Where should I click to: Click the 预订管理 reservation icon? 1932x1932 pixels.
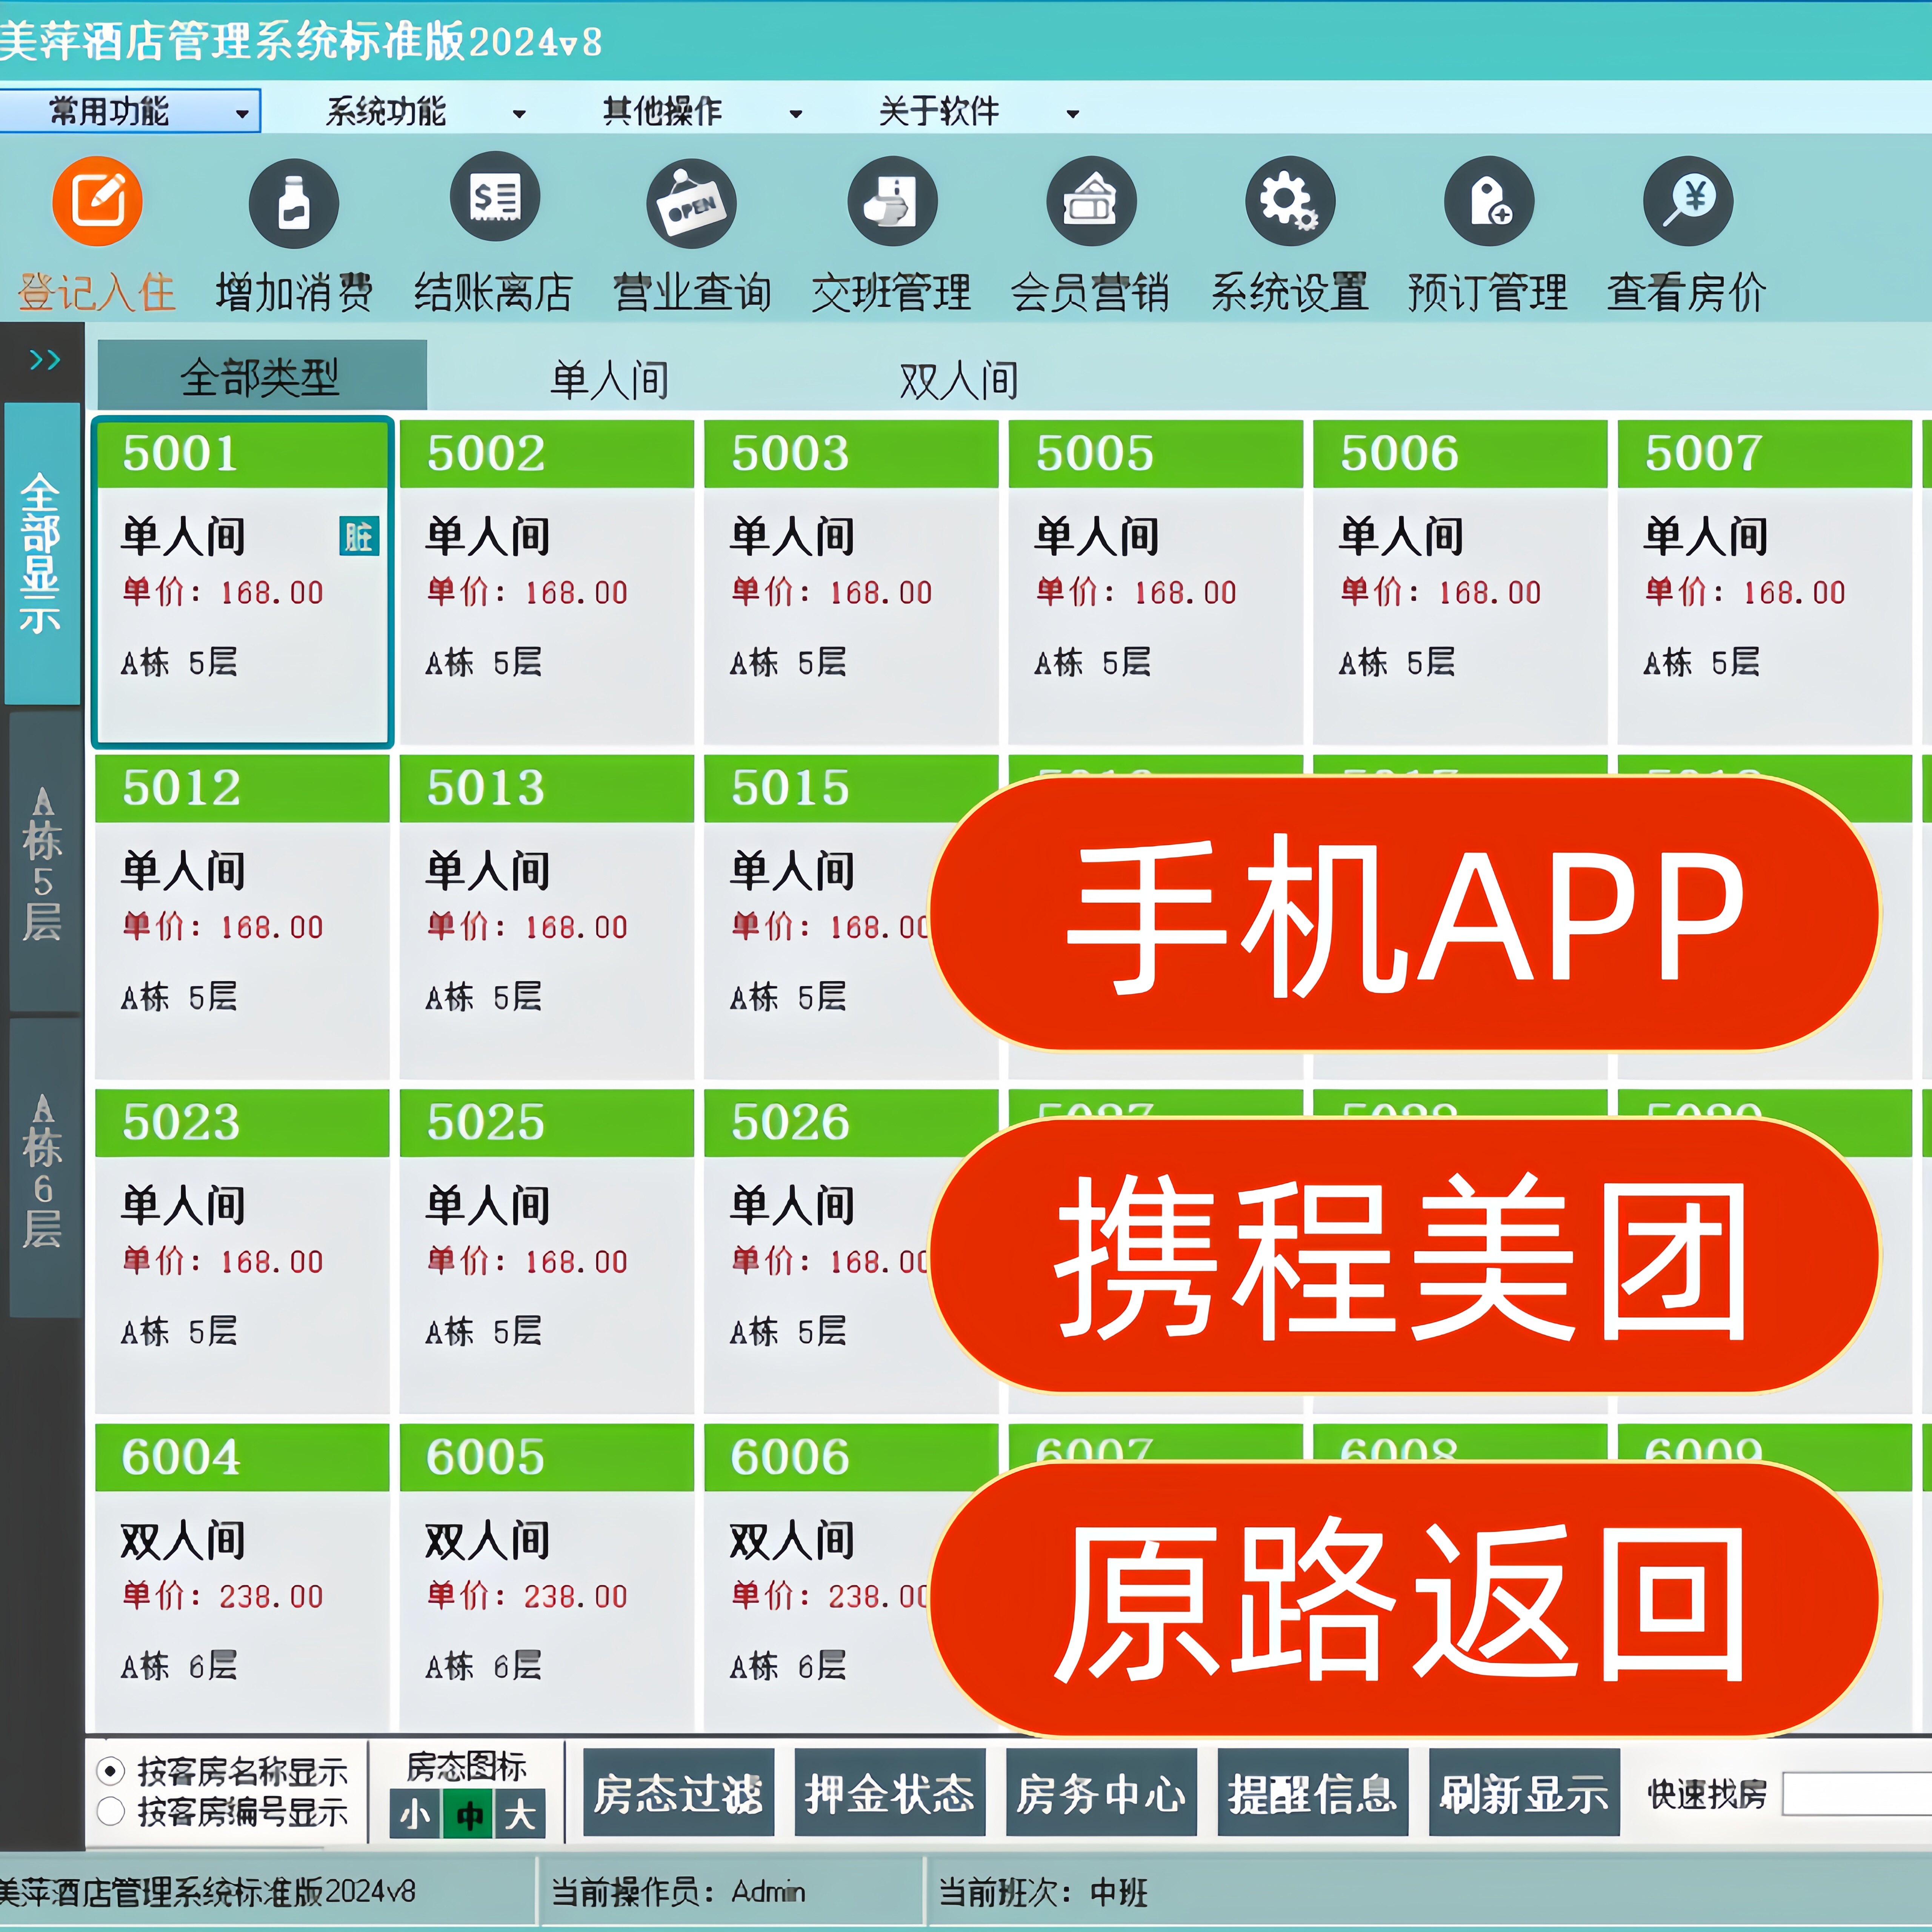tap(1489, 201)
